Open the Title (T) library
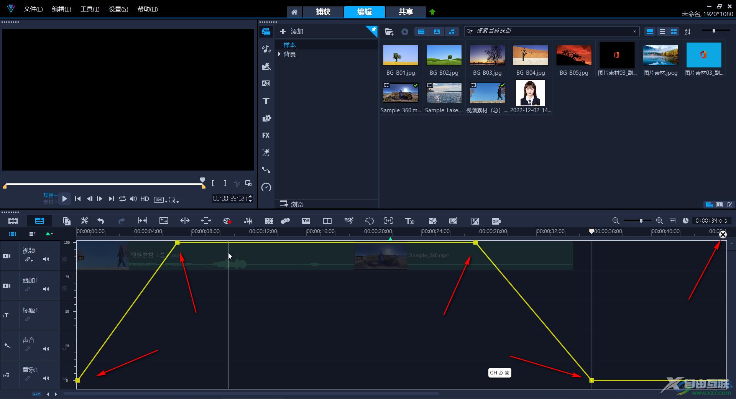Viewport: 736px width, 399px height. 266,101
